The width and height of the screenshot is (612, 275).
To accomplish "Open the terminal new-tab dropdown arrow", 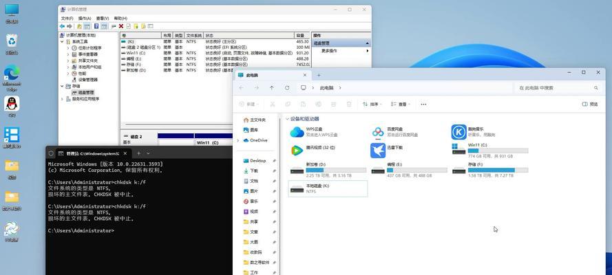I will point(148,153).
